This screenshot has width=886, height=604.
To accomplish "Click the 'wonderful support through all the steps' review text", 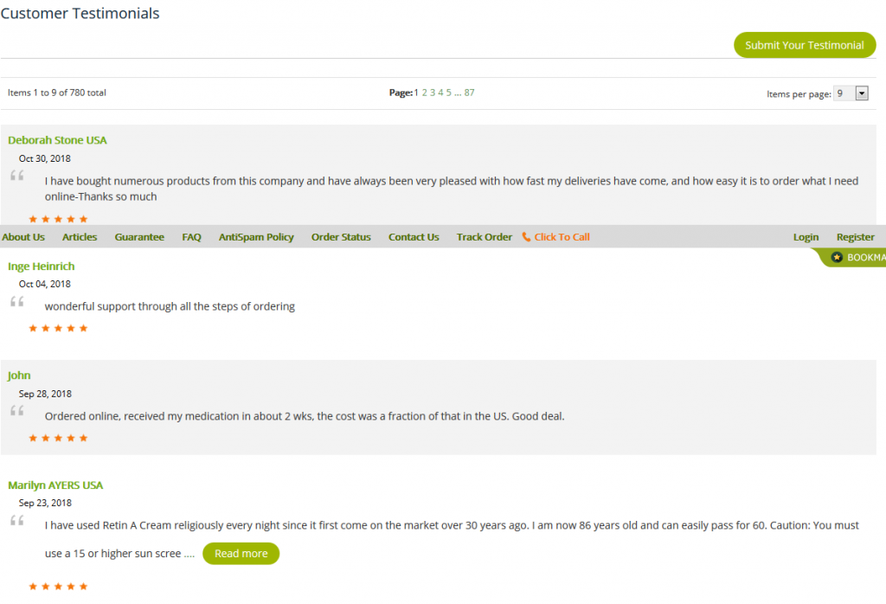I will coord(170,306).
